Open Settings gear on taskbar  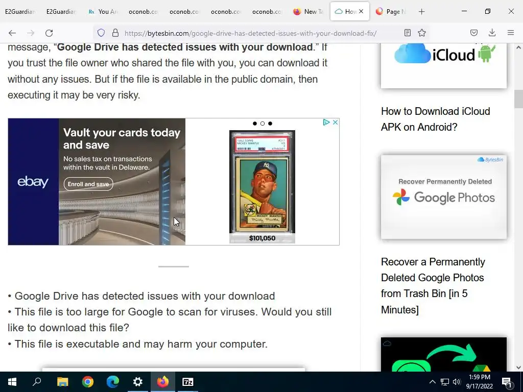(x=138, y=382)
